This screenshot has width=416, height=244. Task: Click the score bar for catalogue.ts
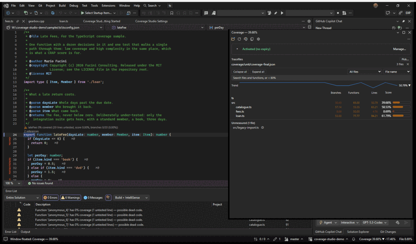coord(401,107)
